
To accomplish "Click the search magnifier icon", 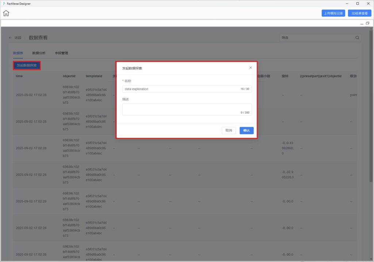I will [x=357, y=38].
